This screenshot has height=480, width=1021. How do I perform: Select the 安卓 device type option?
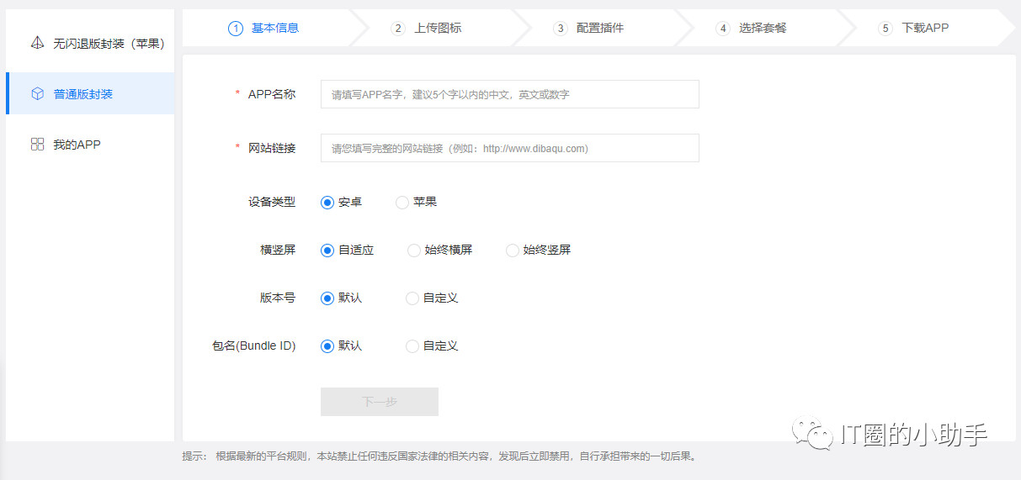(327, 203)
